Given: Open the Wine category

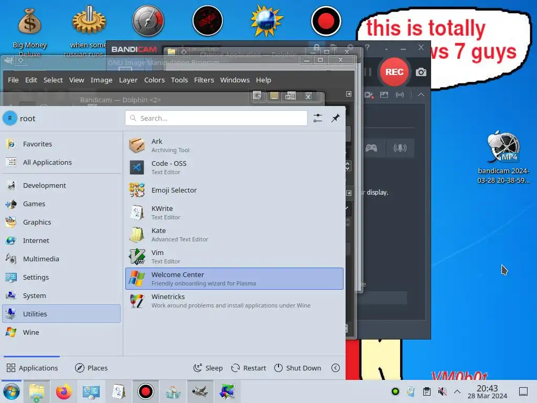Looking at the screenshot, I should [x=61, y=332].
